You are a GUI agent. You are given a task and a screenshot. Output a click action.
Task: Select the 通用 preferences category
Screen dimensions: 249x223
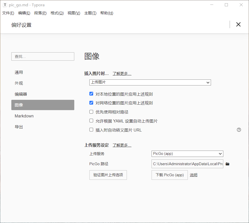(x=43, y=72)
